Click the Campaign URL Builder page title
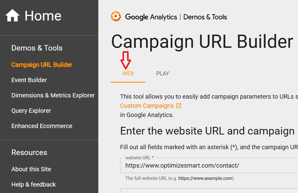Image resolution: width=298 pixels, height=193 pixels. [202, 42]
